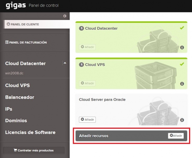
Task: Open Cloud VPS in the sidebar
Action: coord(17,85)
